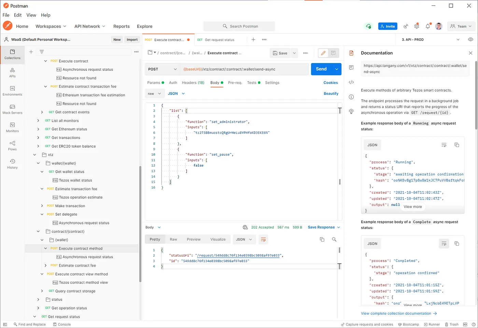Image resolution: width=478 pixels, height=328 pixels.
Task: Click the Import button
Action: (132, 40)
